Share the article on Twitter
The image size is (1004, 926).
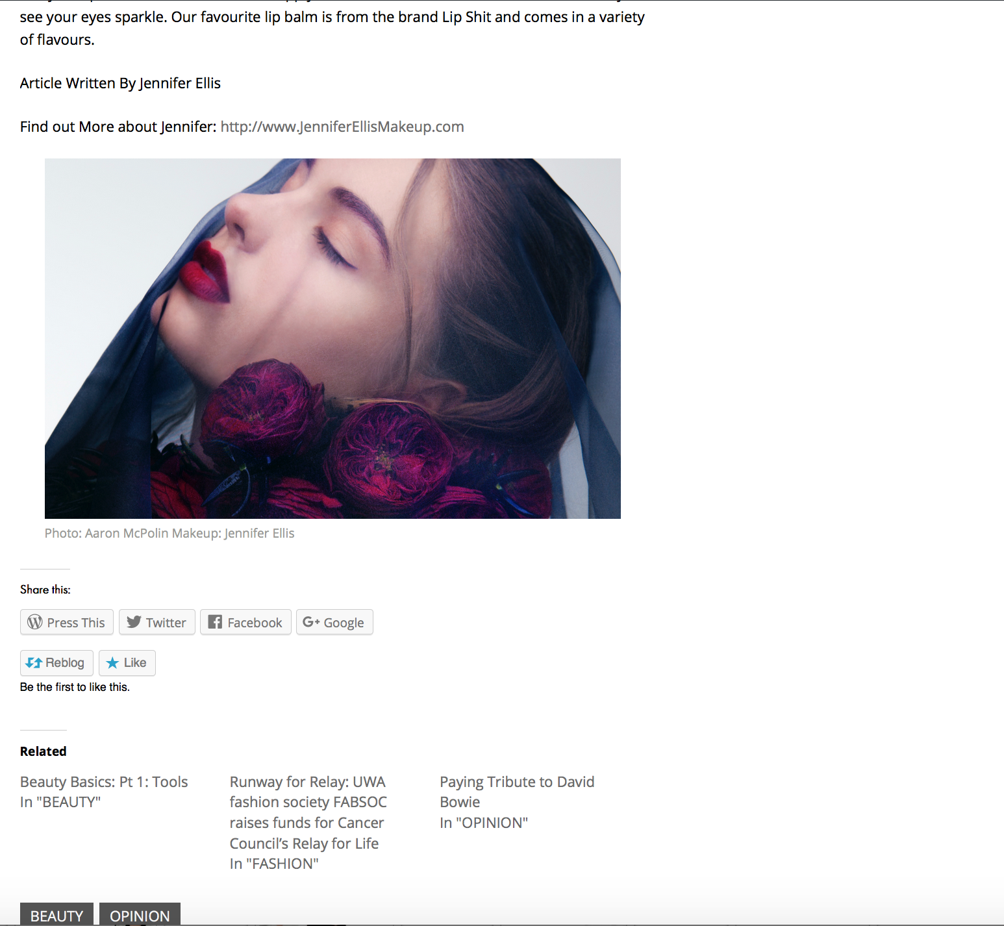pyautogui.click(x=157, y=622)
